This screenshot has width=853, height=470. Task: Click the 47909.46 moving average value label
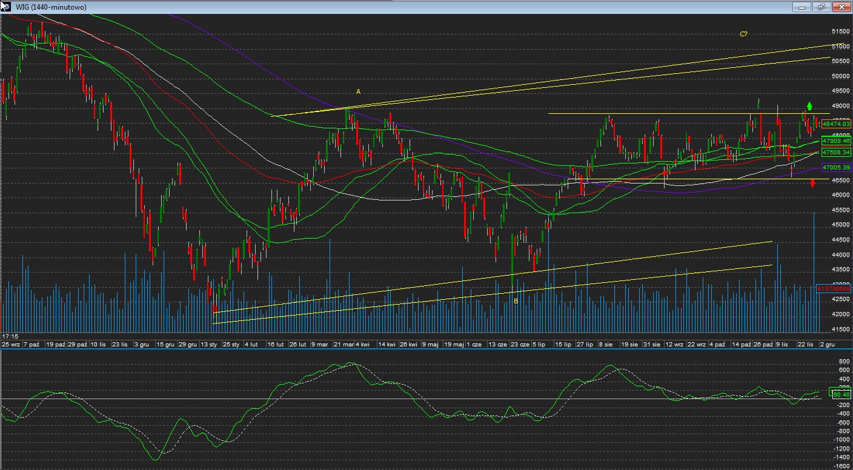click(837, 141)
